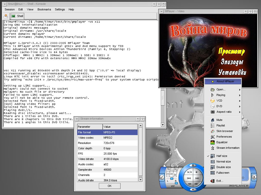The width and height of the screenshot is (261, 195).
Task: Click the stream list scroll-down arrow
Action: pyautogui.click(x=140, y=180)
